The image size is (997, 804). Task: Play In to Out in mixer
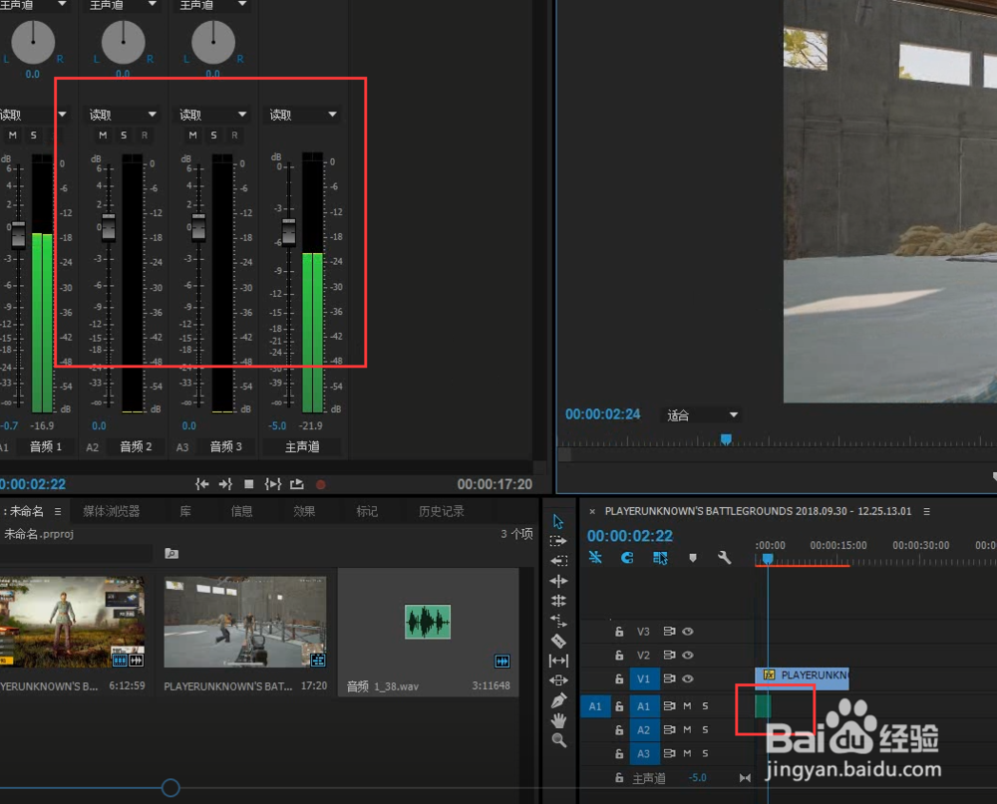click(x=273, y=484)
